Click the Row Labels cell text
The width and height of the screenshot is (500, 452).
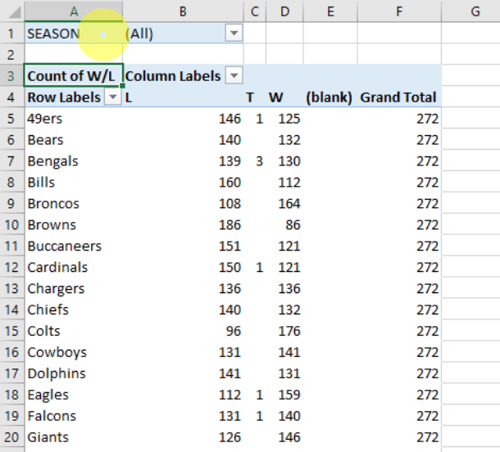tap(64, 97)
